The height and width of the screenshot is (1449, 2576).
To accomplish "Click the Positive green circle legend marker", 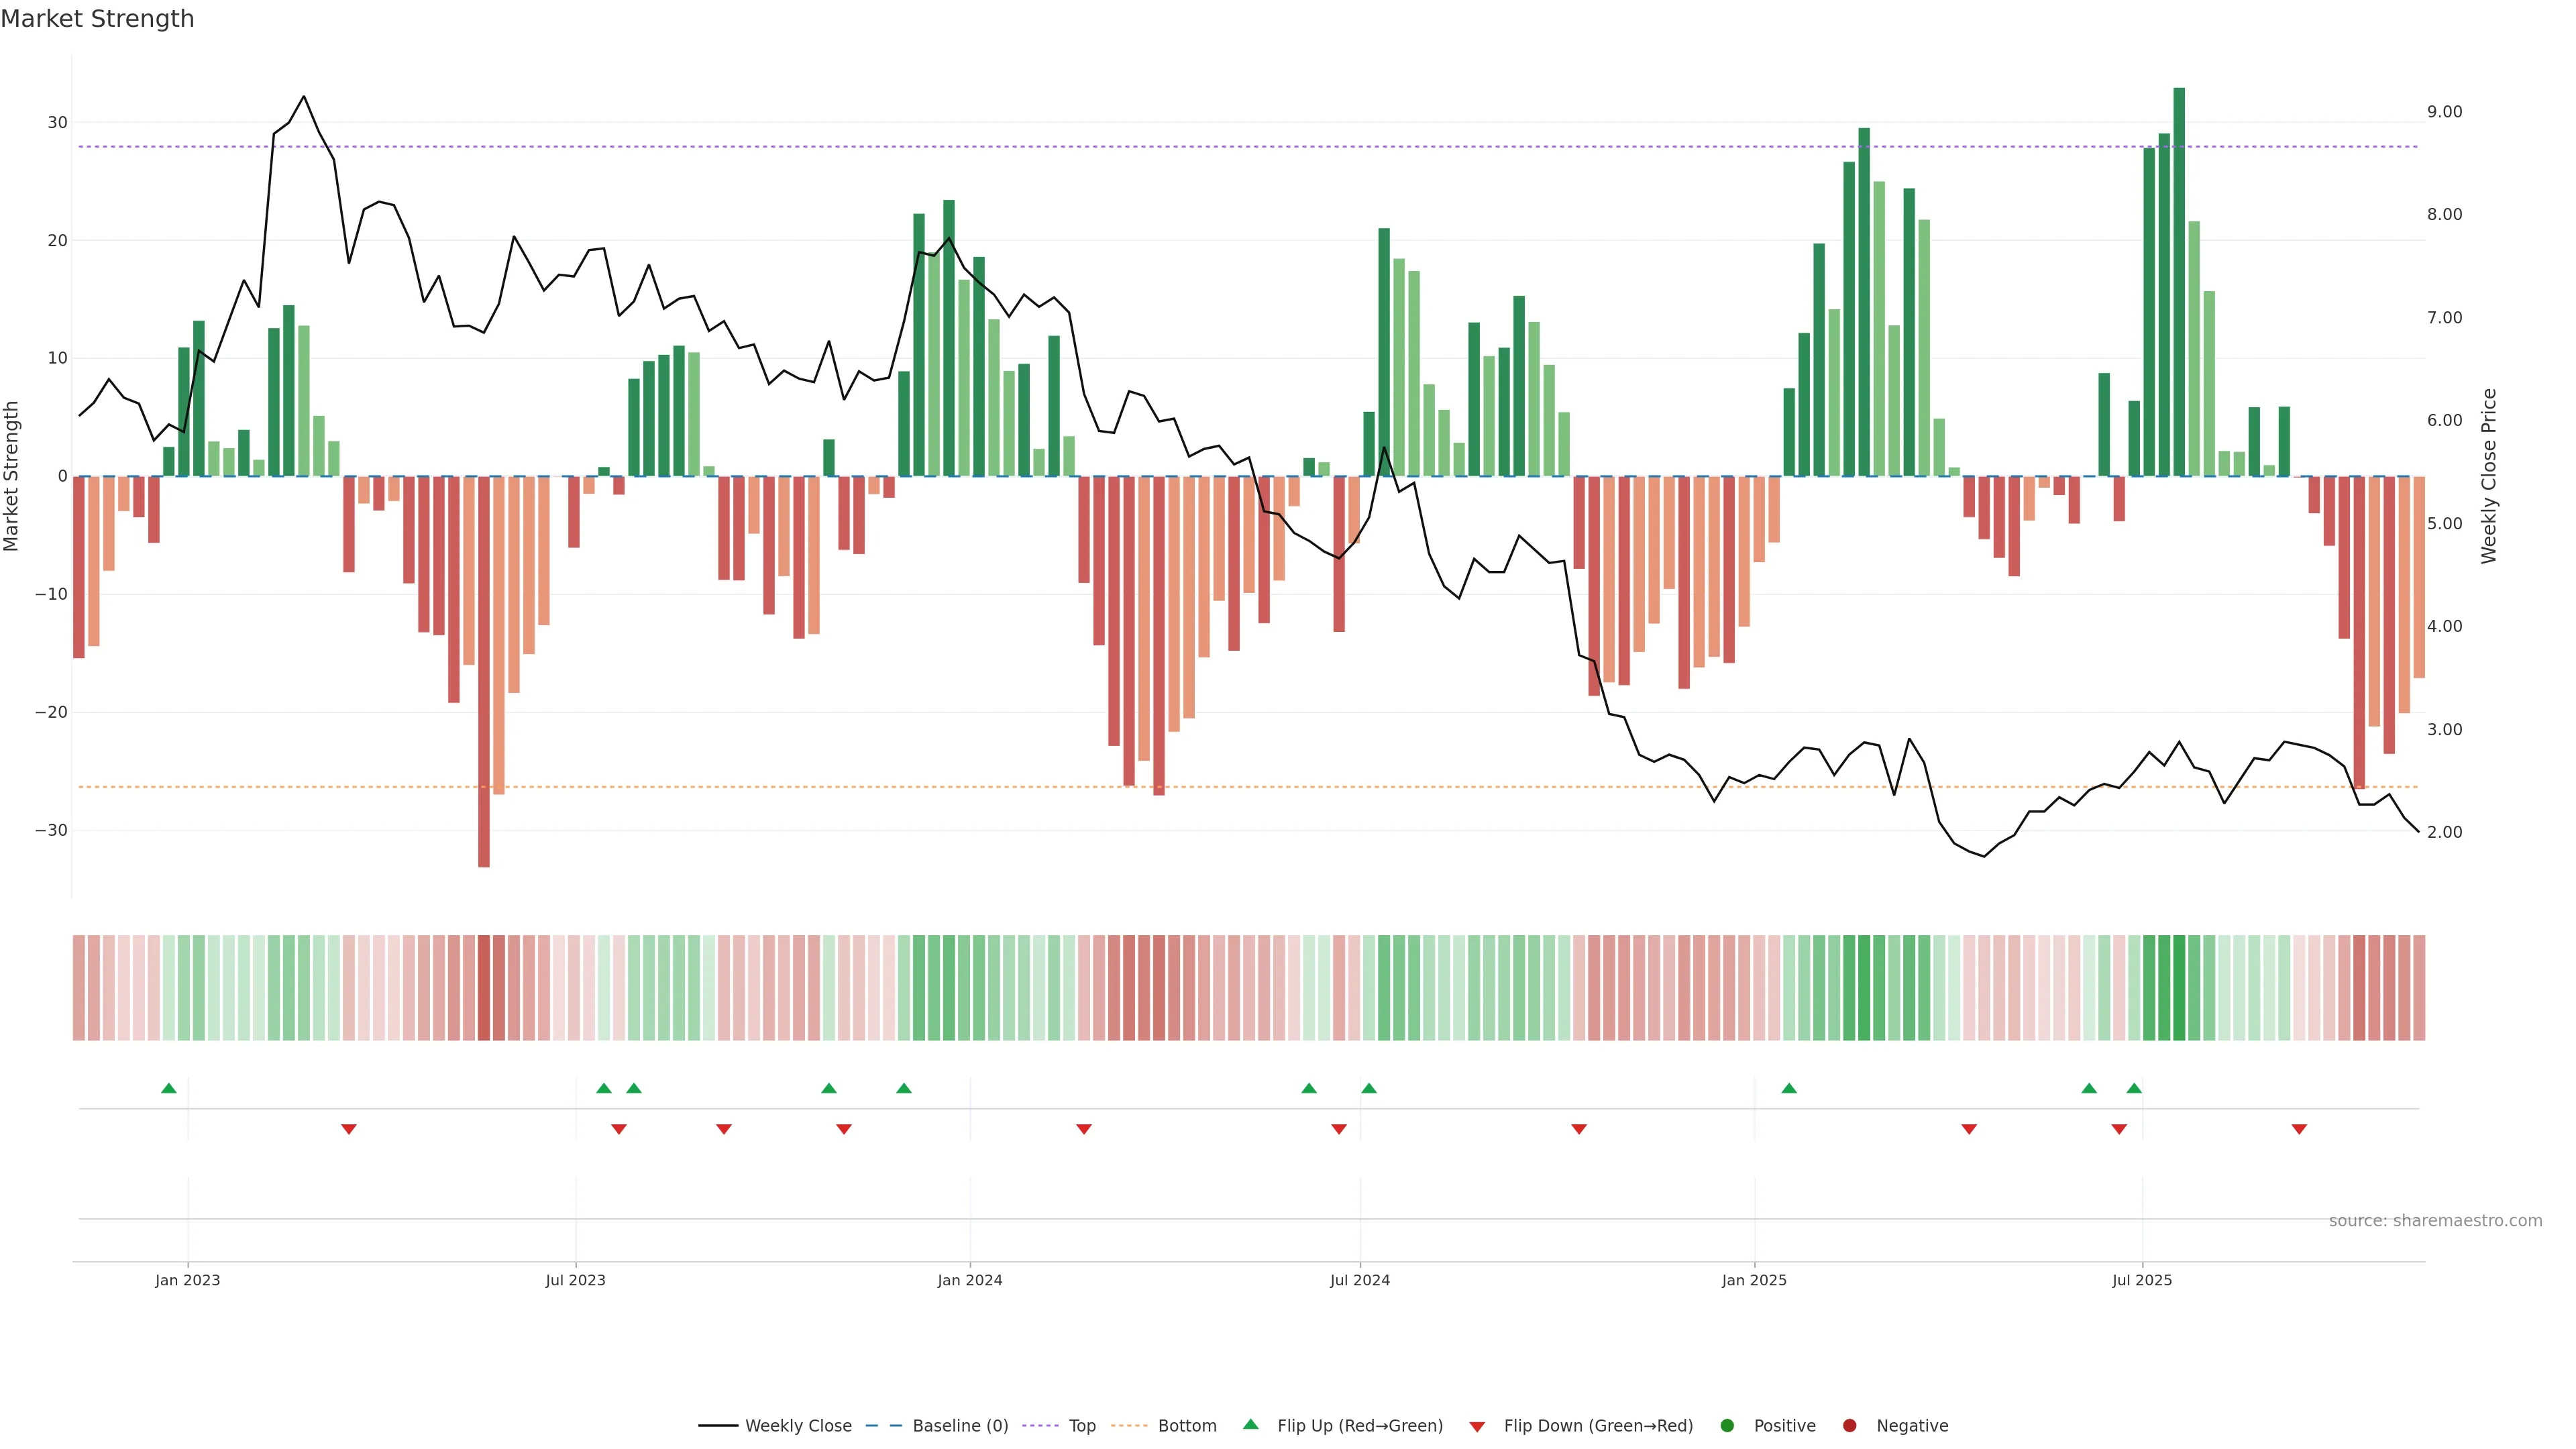I will pos(1727,1426).
